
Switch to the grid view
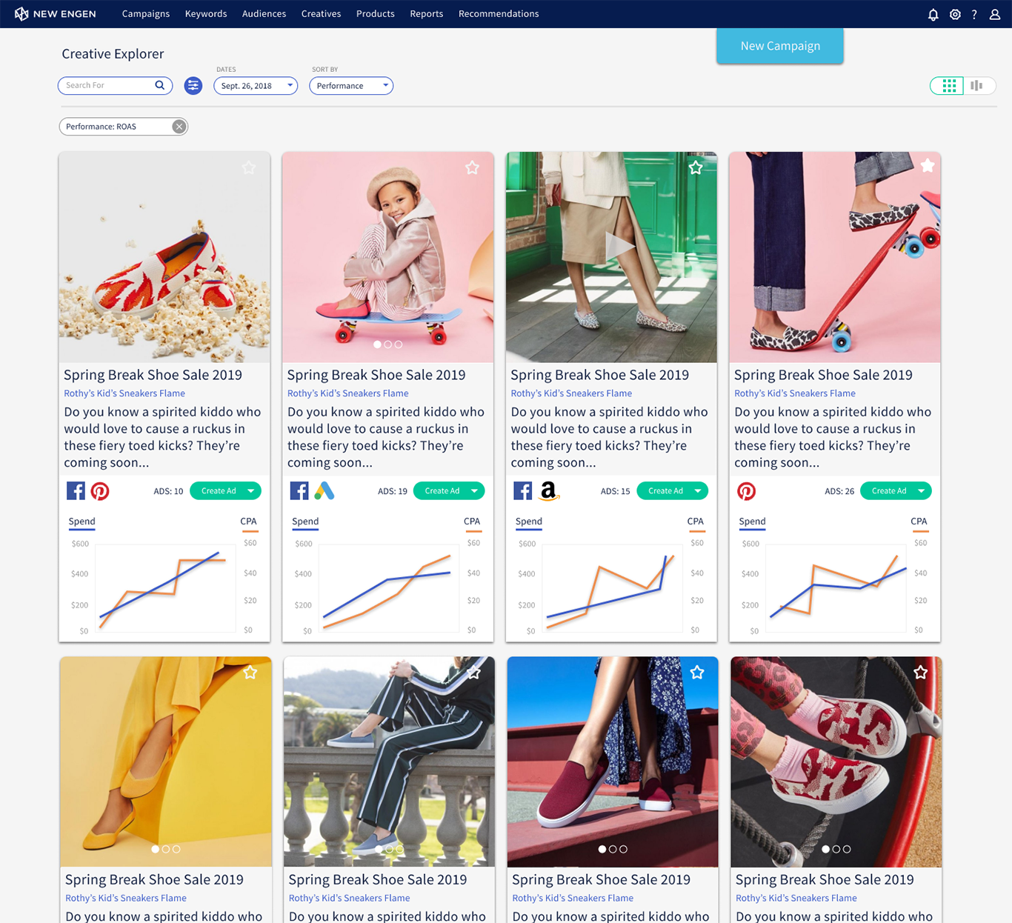pos(948,86)
